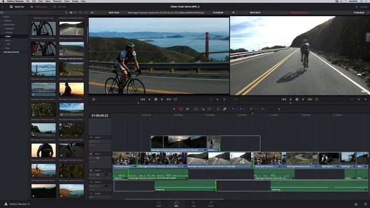Viewport: 370px width, 208px height.
Task: Open timeline viewer zoom dropdown
Action: [234, 13]
